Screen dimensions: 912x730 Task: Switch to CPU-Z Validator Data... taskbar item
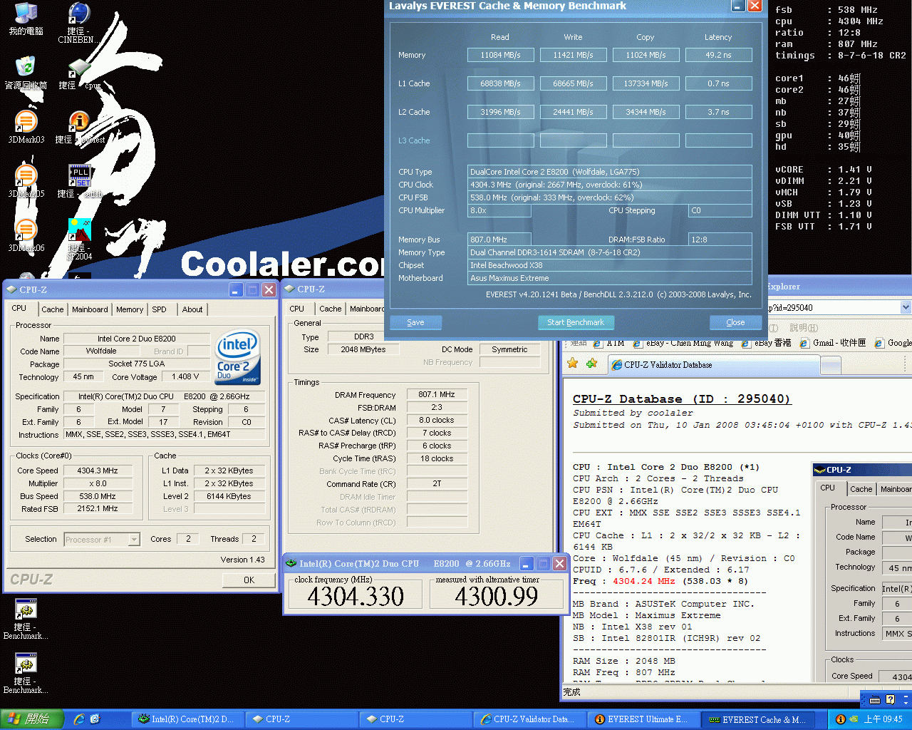(x=529, y=719)
